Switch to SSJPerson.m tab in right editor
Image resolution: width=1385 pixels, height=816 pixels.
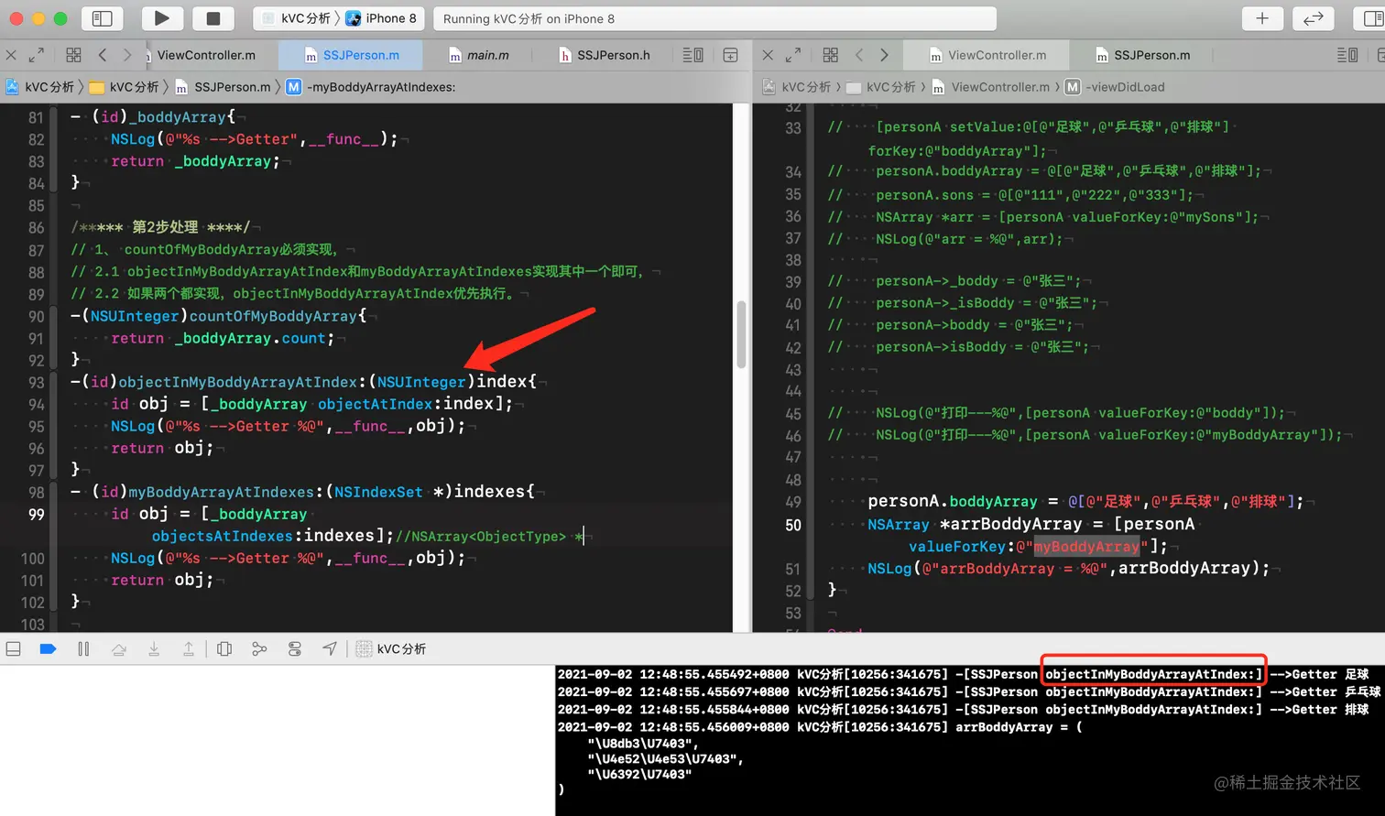(1143, 55)
